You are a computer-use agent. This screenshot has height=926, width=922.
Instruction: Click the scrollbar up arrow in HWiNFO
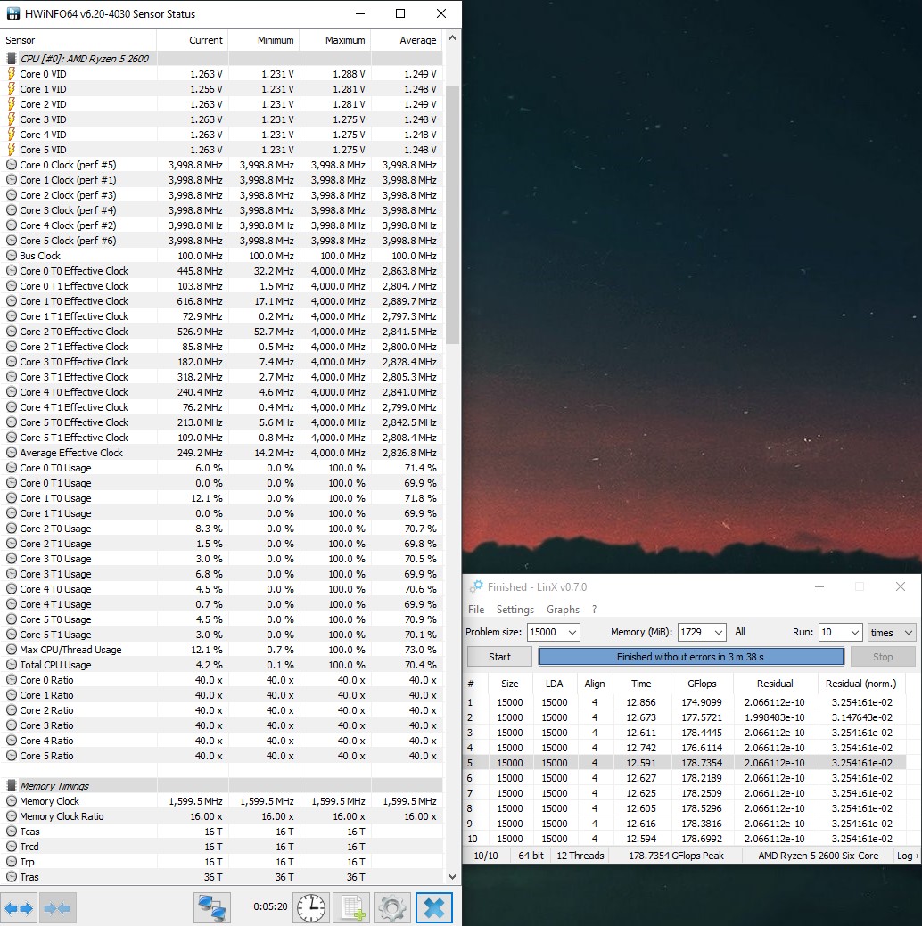point(452,37)
